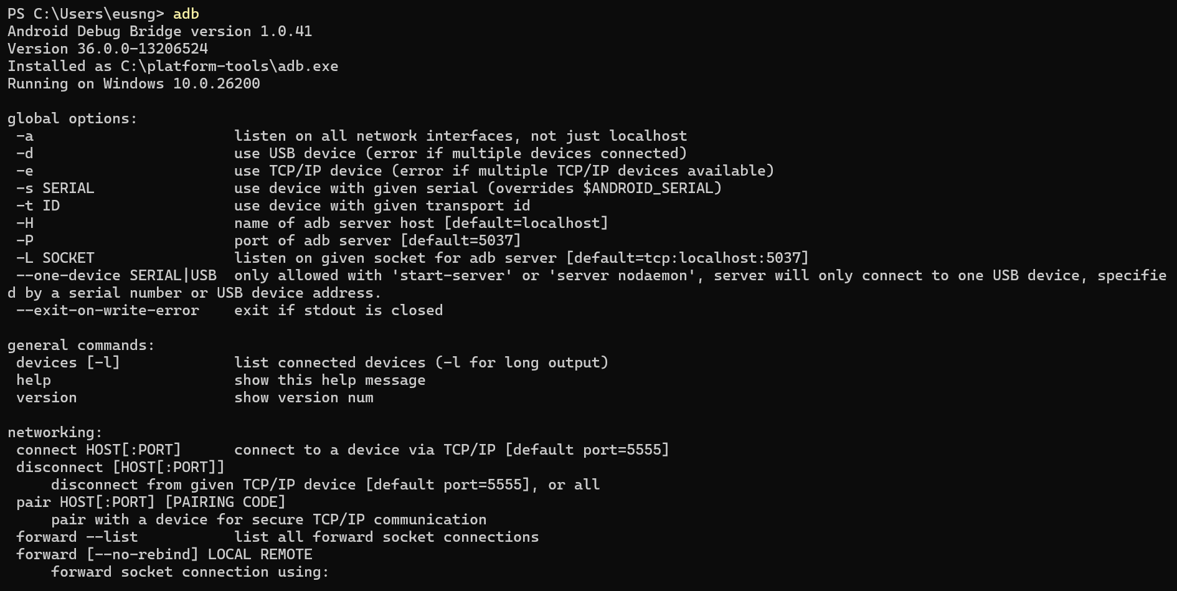1177x591 pixels.
Task: Click the connect HOST[:PORT] command
Action: (98, 450)
